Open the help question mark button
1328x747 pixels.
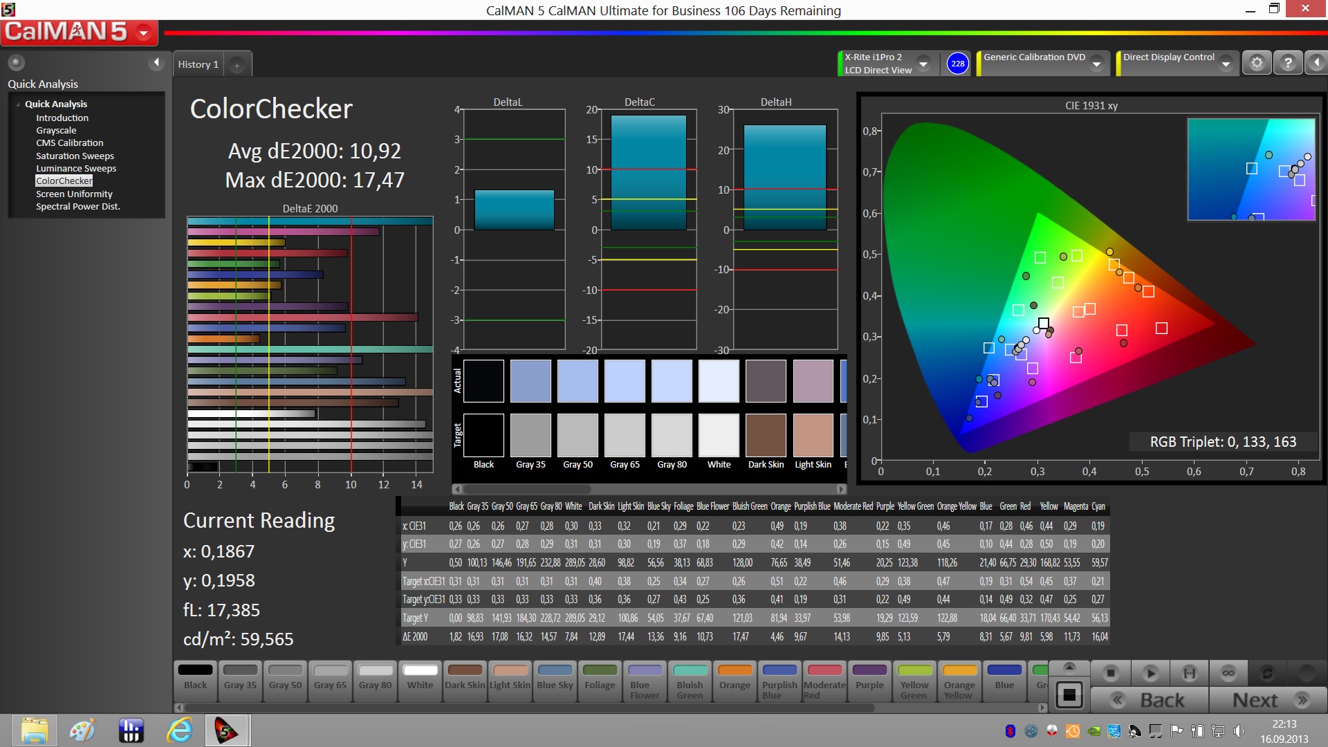pyautogui.click(x=1287, y=63)
